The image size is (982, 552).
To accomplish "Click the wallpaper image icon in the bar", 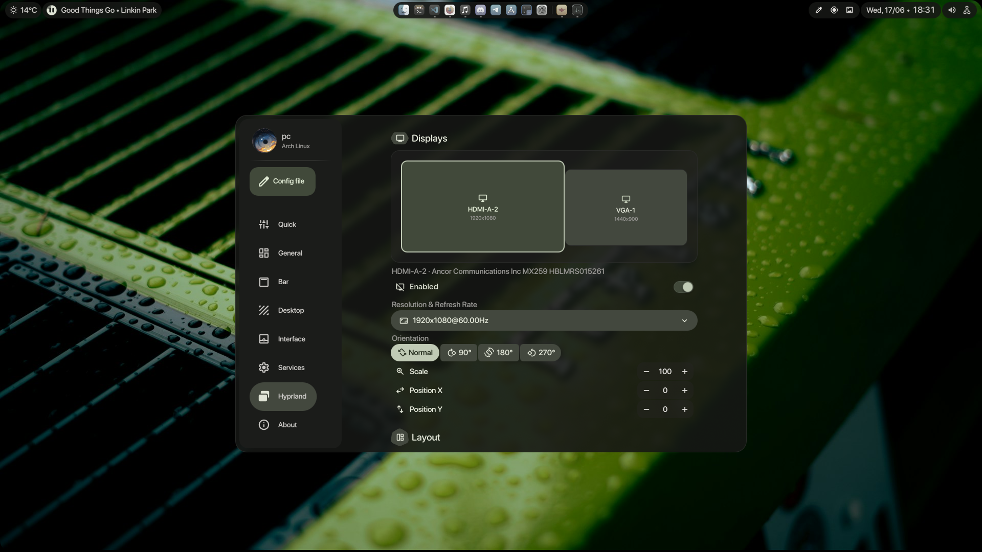I will tap(850, 10).
